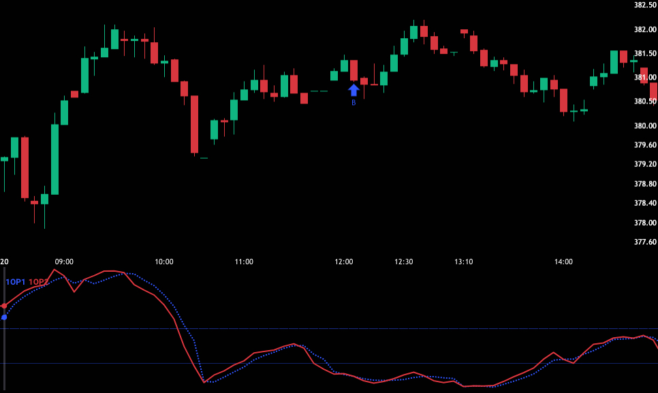Select the blue 10P1 indicator label
Viewport: 658px width, 393px height.
pyautogui.click(x=15, y=282)
